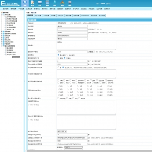Viewport: 152px width, 152px height.
Task: Tick the 会员 module checkbox
Action: pyautogui.click(x=58, y=82)
